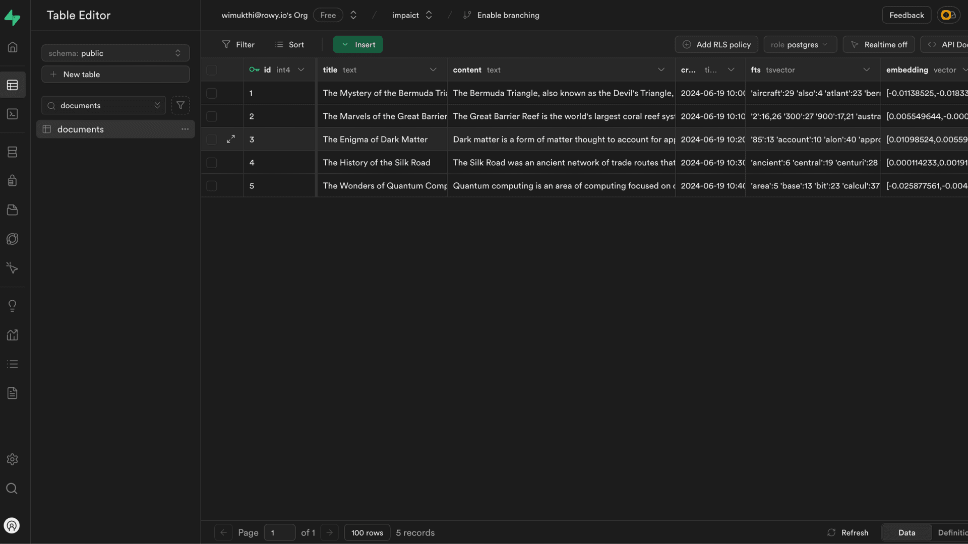Image resolution: width=968 pixels, height=544 pixels.
Task: Open the Storage folder icon
Action: 13,210
